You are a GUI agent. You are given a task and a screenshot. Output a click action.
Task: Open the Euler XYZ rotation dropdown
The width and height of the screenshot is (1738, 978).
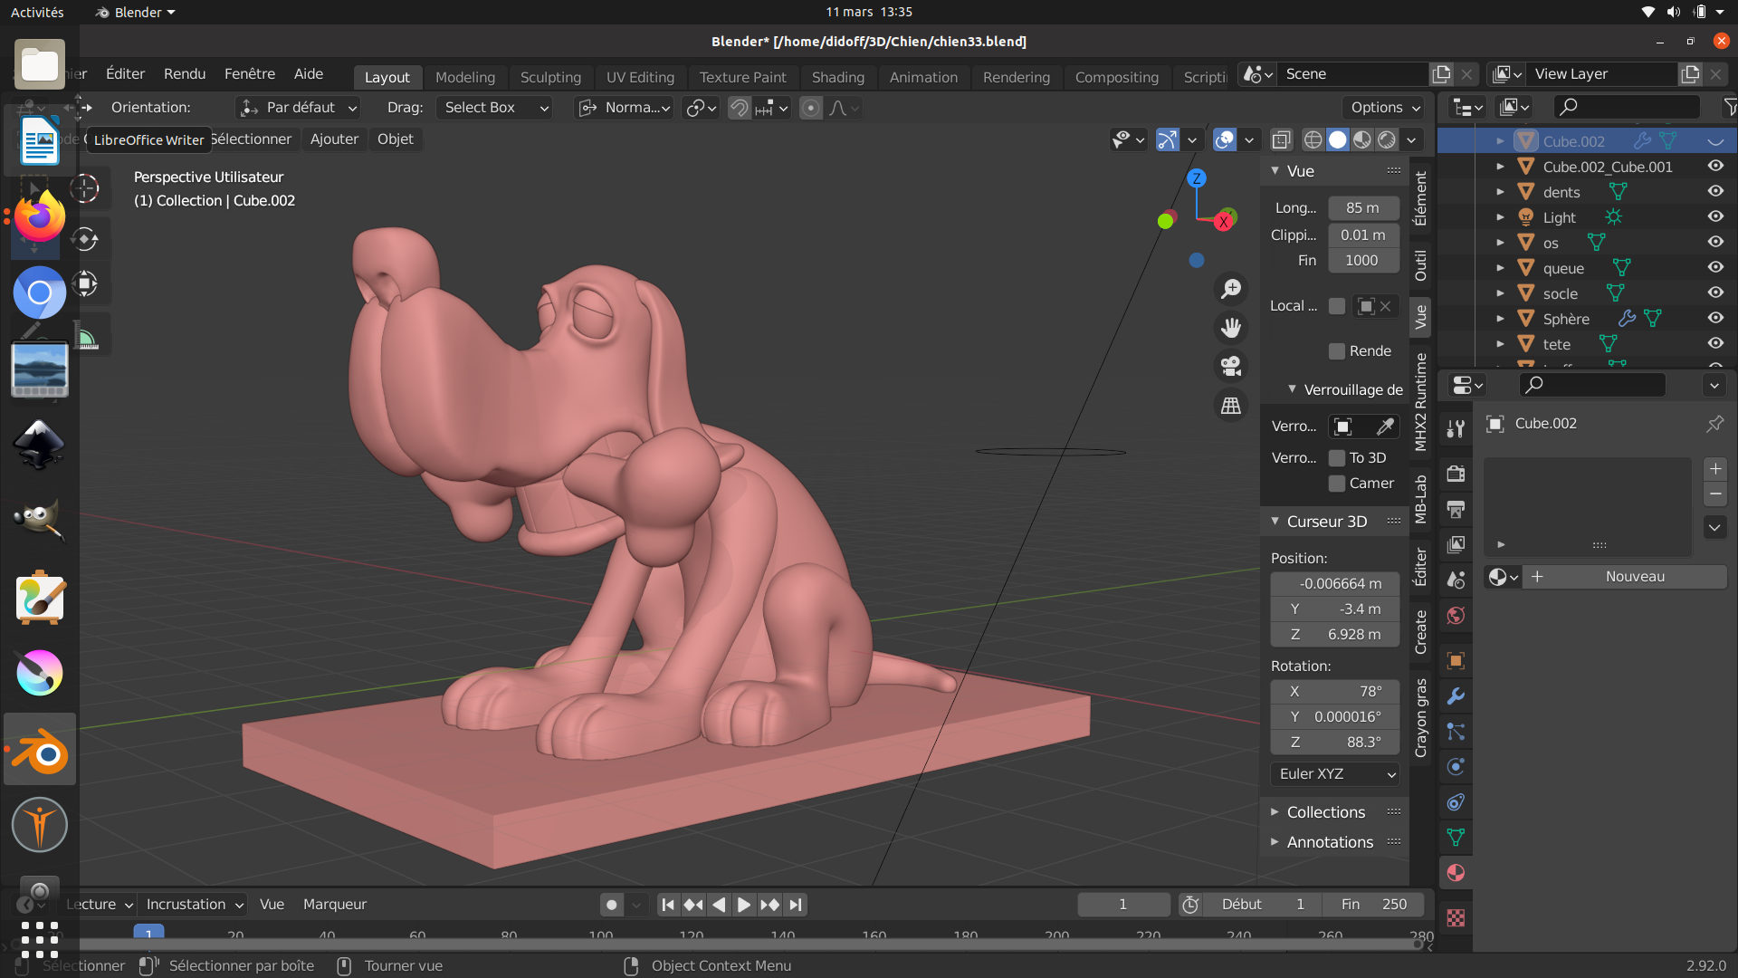(1336, 774)
